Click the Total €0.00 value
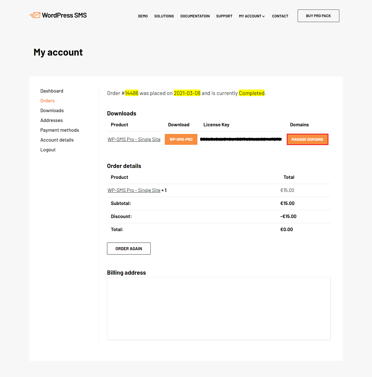 287,229
